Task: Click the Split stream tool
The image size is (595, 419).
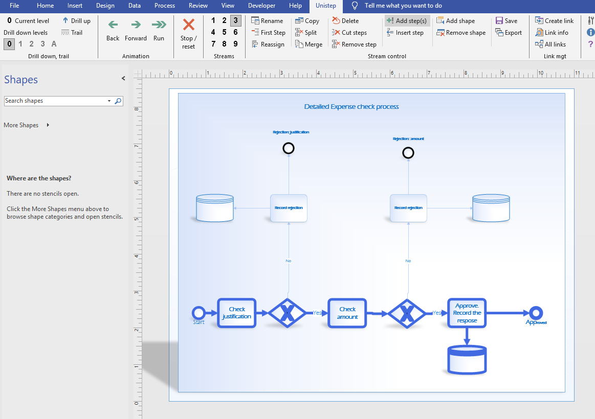Action: tap(306, 33)
